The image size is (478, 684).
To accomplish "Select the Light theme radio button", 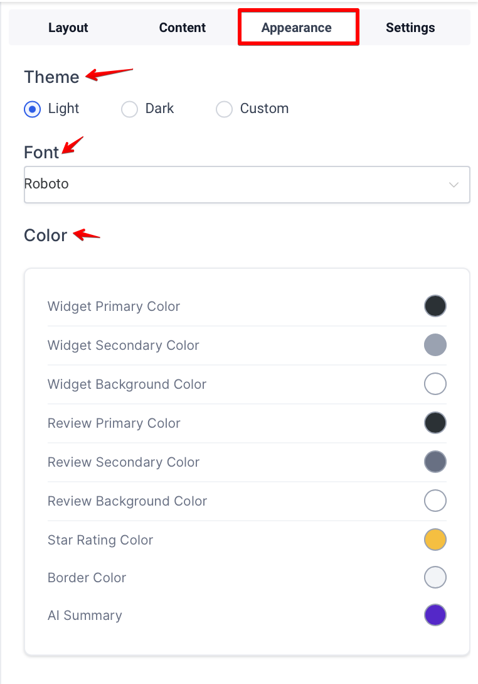I will 32,109.
